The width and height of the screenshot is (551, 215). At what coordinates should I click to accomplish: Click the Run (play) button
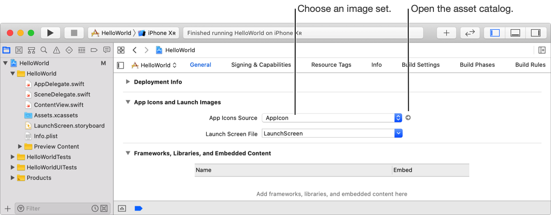pyautogui.click(x=51, y=33)
